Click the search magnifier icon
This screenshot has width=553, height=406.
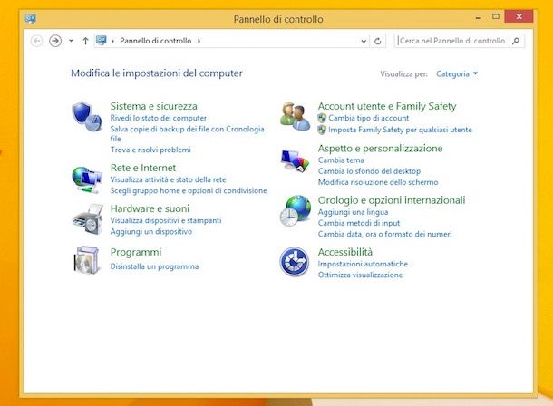516,41
